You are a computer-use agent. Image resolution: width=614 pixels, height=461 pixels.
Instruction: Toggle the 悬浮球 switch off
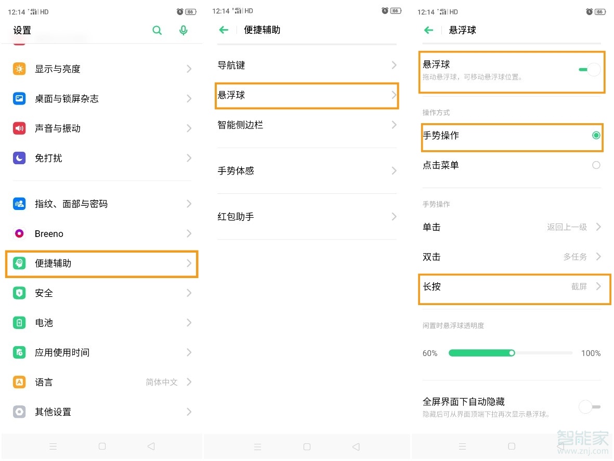coord(590,69)
